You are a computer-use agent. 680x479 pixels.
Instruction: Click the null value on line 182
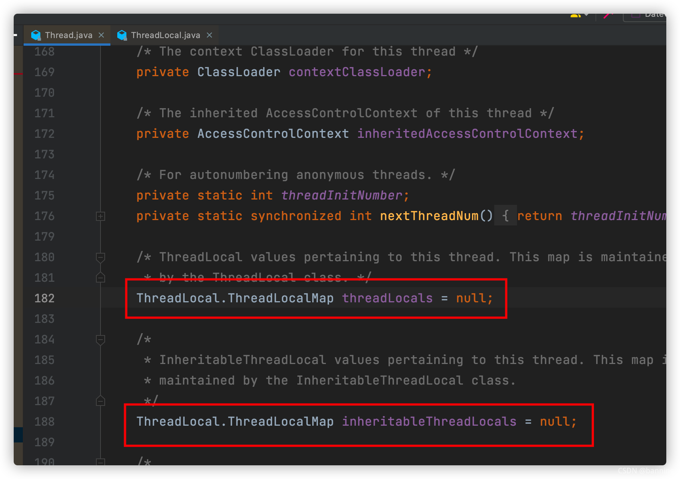471,298
